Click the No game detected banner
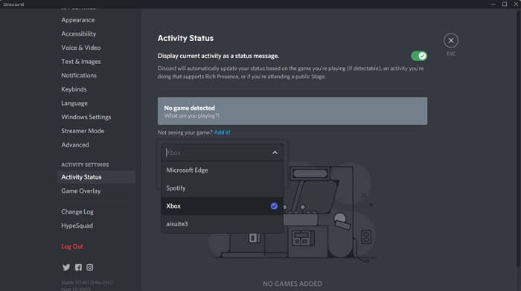The width and height of the screenshot is (521, 291). pyautogui.click(x=293, y=111)
